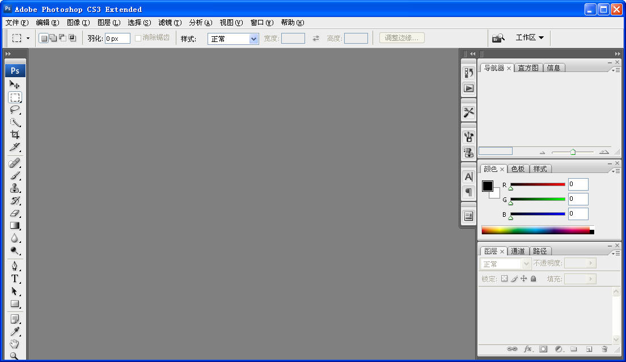626x362 pixels.
Task: Select the Pen tool
Action: point(15,266)
